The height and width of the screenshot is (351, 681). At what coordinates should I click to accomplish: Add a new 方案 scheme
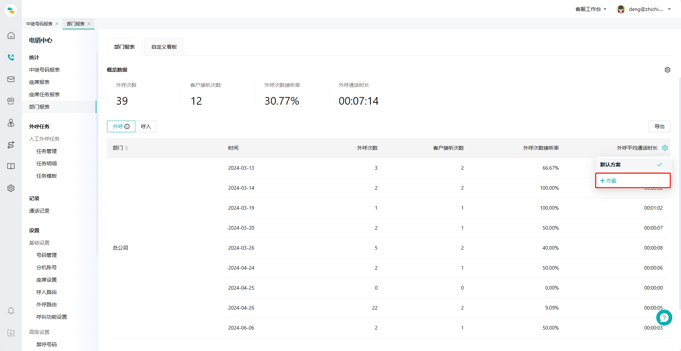(633, 181)
